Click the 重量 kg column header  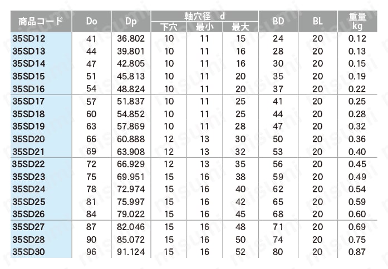(357, 21)
